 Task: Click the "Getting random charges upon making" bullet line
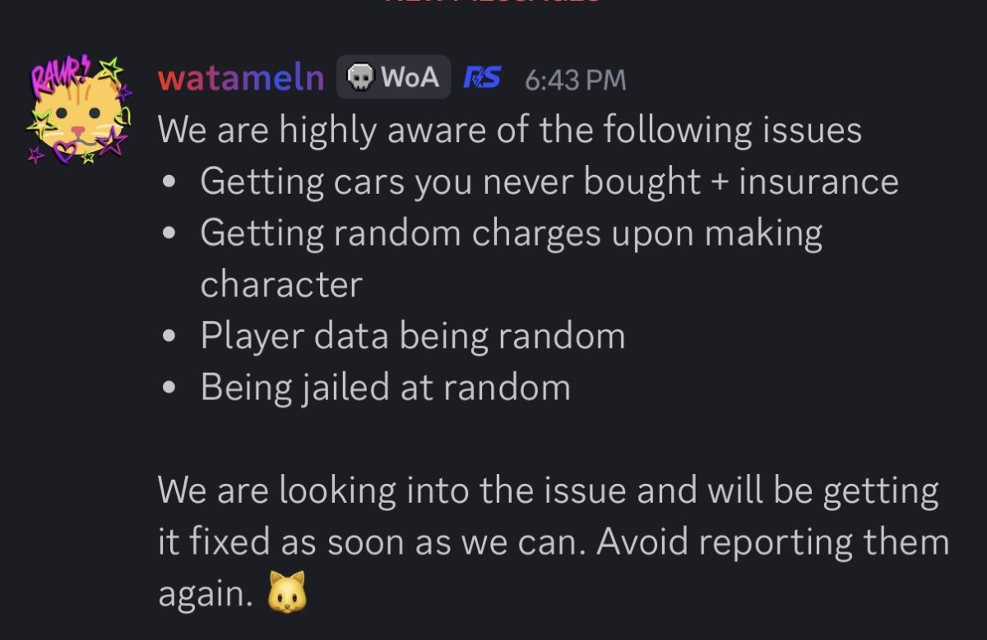(x=511, y=233)
